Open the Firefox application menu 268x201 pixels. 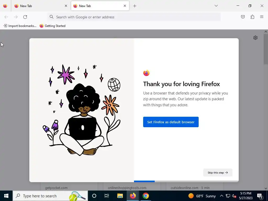point(262,17)
